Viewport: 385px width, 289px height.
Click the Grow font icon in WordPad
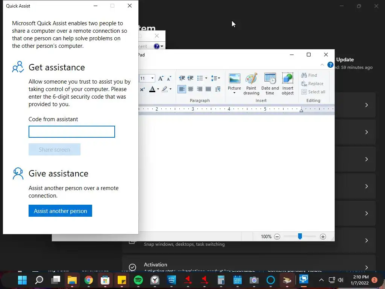tap(161, 78)
